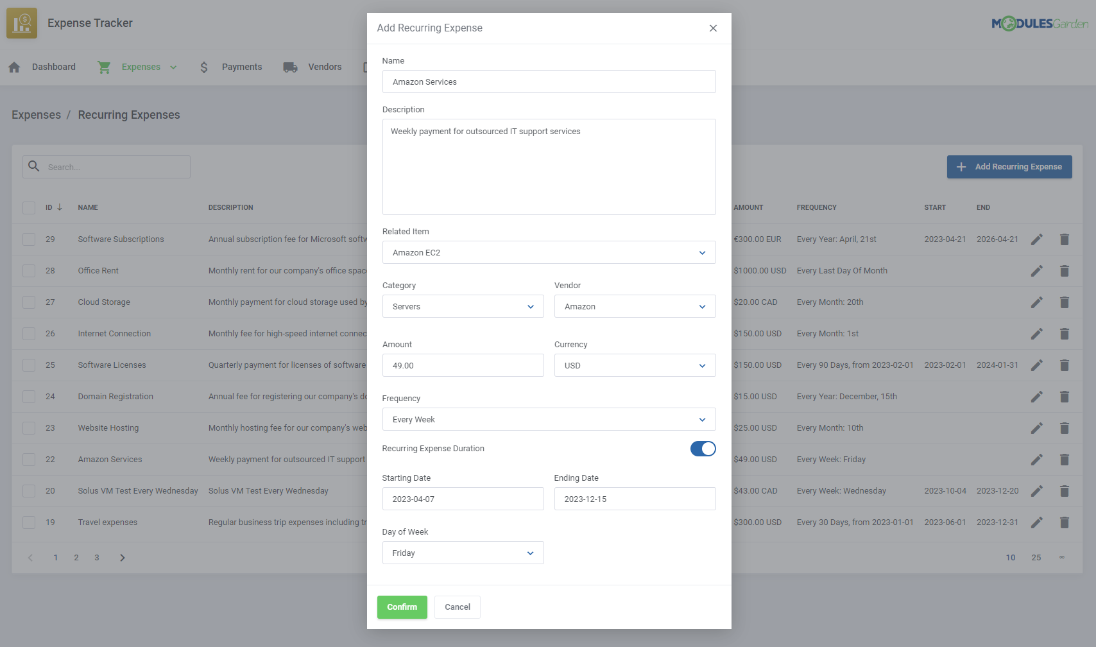The height and width of the screenshot is (647, 1096).
Task: Select all rows with the header checkbox
Action: point(28,207)
